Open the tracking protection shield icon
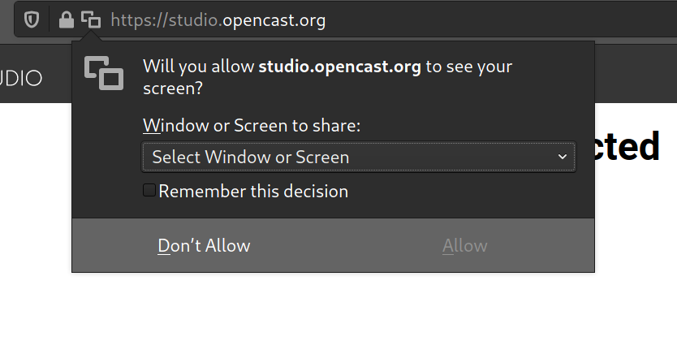Screen dimensions: 677x341 32,19
